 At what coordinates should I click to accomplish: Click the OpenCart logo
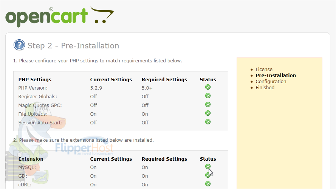tap(60, 17)
